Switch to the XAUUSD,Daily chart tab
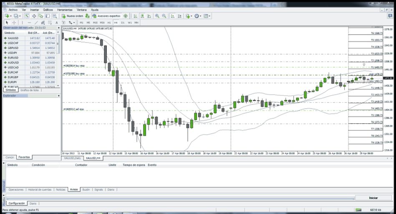 click(72, 158)
